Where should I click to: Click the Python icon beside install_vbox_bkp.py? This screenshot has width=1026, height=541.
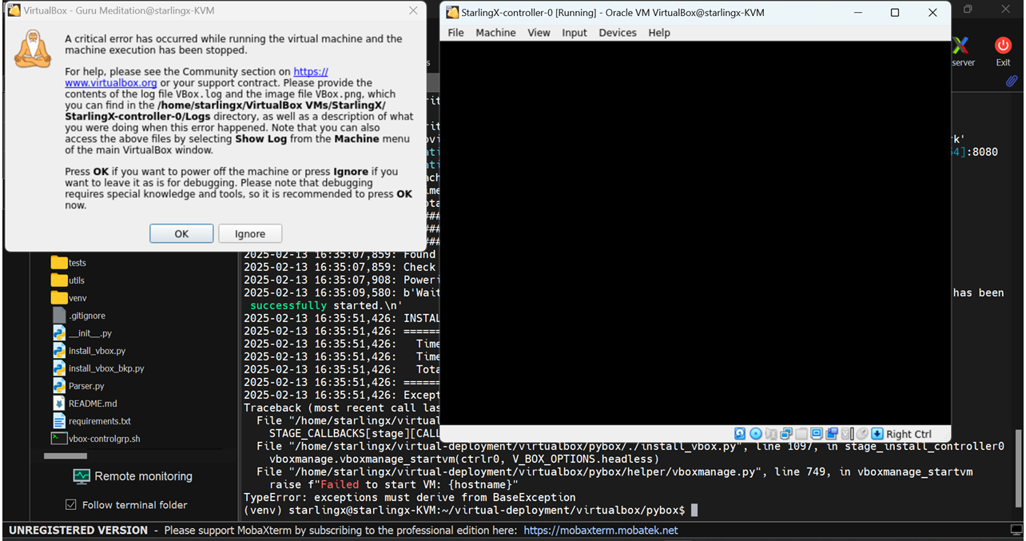59,368
